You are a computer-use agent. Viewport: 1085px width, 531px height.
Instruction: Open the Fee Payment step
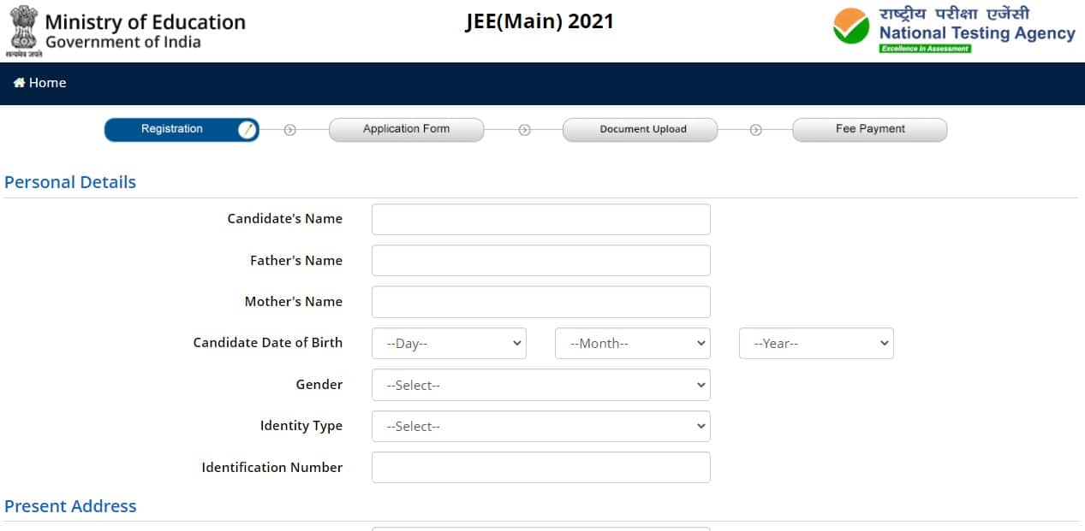pyautogui.click(x=869, y=129)
